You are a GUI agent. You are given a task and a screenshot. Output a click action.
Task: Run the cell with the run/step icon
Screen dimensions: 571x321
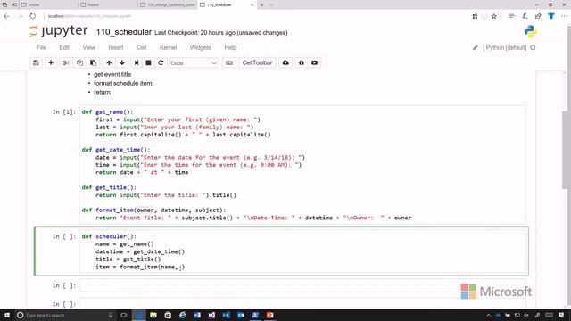pyautogui.click(x=137, y=63)
